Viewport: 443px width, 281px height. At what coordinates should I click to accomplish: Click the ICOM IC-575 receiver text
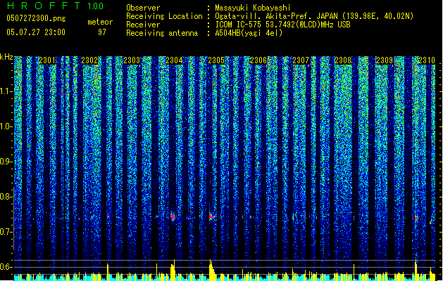tap(282, 25)
